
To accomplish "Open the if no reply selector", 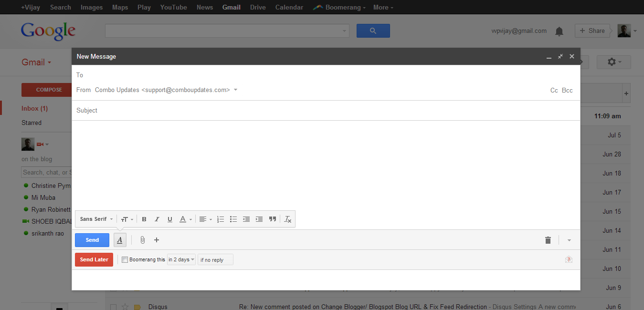I will click(x=215, y=260).
